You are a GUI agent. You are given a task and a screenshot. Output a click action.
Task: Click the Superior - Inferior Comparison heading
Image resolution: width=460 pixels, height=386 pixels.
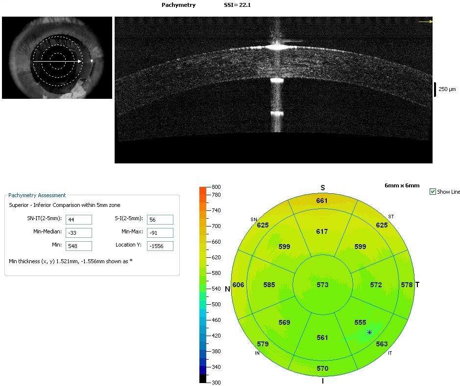tap(65, 205)
